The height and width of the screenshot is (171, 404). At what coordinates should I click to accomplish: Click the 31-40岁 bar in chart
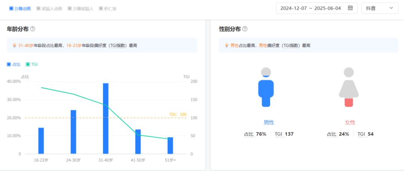pyautogui.click(x=105, y=118)
